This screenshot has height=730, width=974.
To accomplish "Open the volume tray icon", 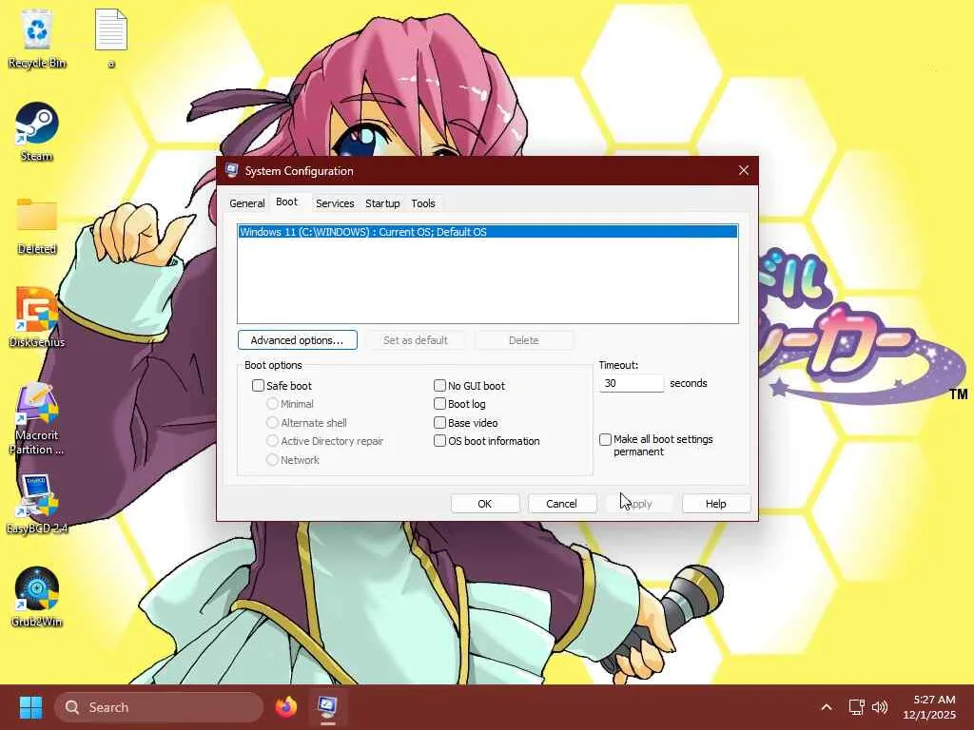I will coord(880,707).
